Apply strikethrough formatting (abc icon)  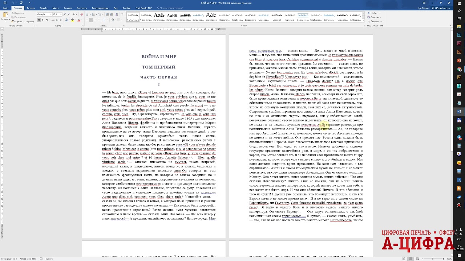tap(53, 20)
